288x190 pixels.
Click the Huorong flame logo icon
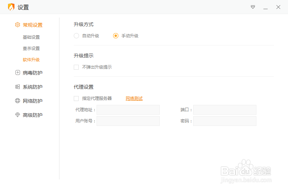tap(11, 7)
